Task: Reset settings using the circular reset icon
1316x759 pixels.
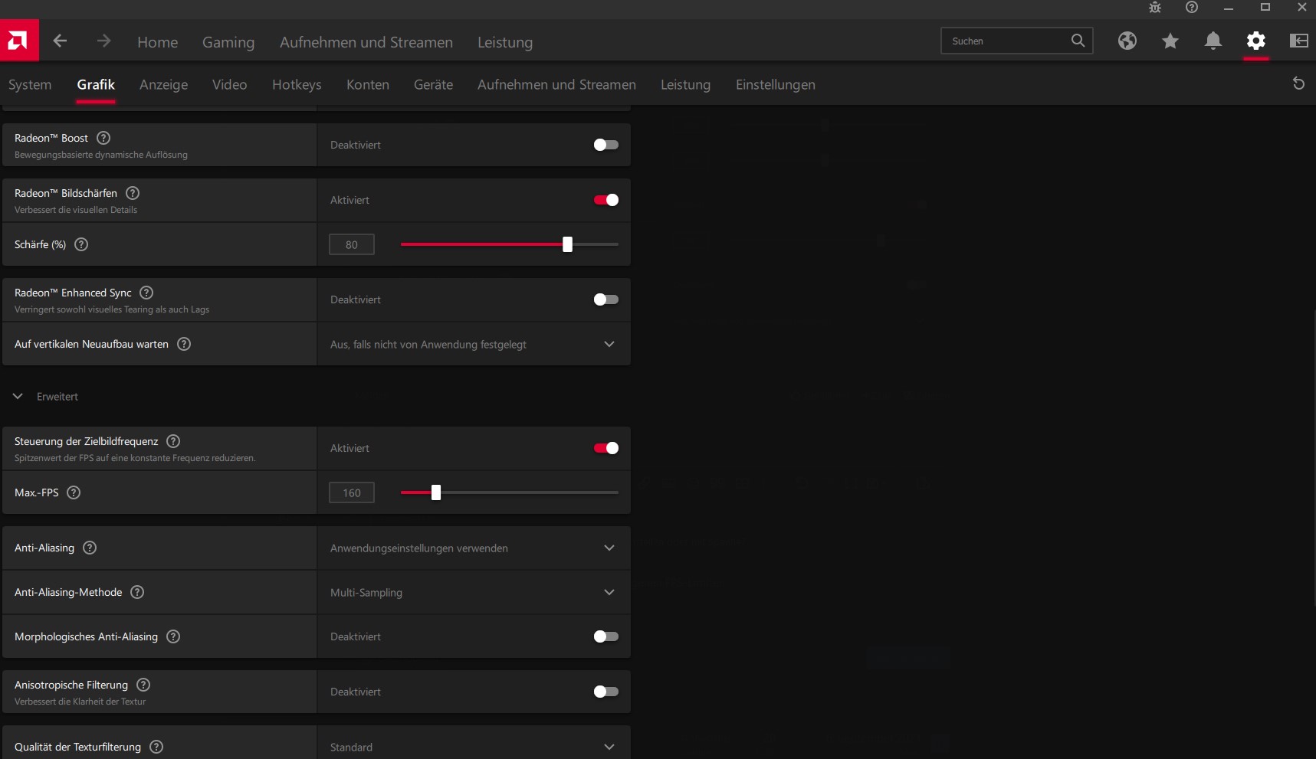Action: [1298, 84]
